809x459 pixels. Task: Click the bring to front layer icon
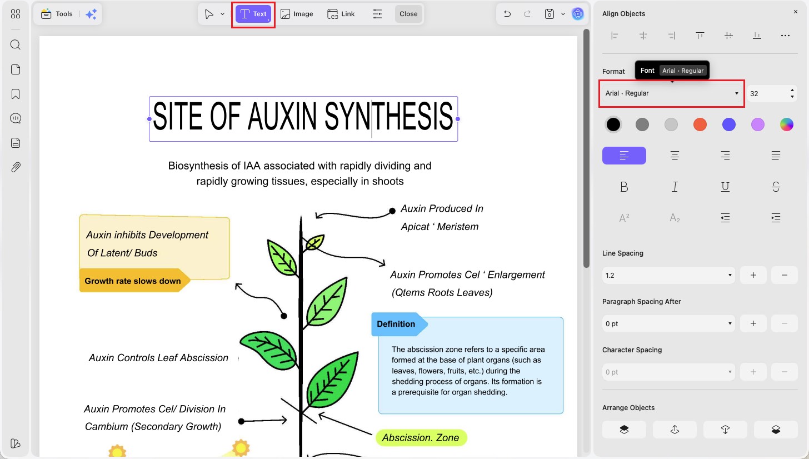click(x=624, y=430)
